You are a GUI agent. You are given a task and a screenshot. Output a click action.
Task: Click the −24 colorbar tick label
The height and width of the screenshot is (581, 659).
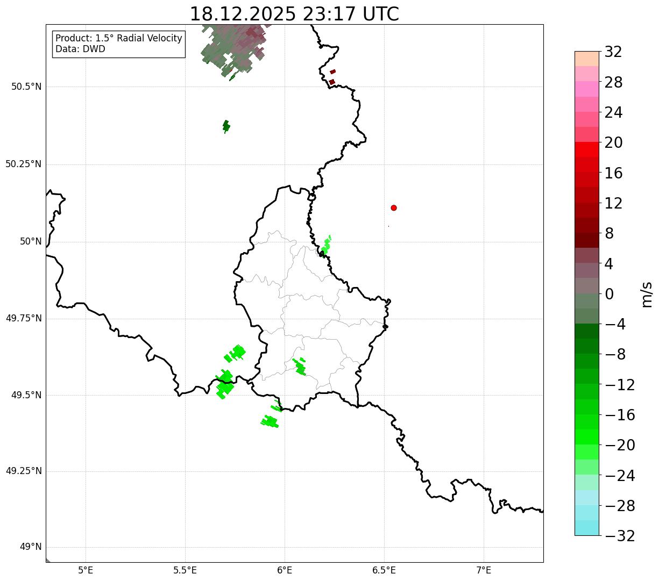(620, 476)
